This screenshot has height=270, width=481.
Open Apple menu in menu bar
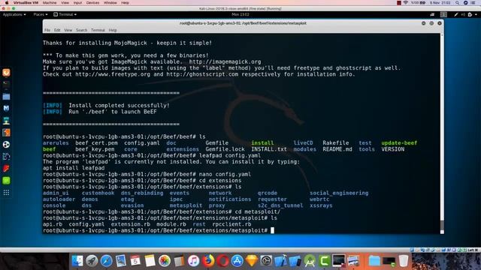[x=7, y=3]
